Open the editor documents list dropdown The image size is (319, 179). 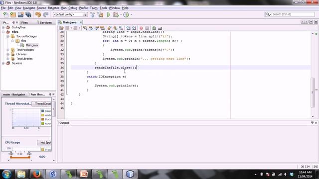pyautogui.click(x=311, y=22)
